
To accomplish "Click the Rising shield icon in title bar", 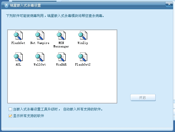I will coord(6,5).
